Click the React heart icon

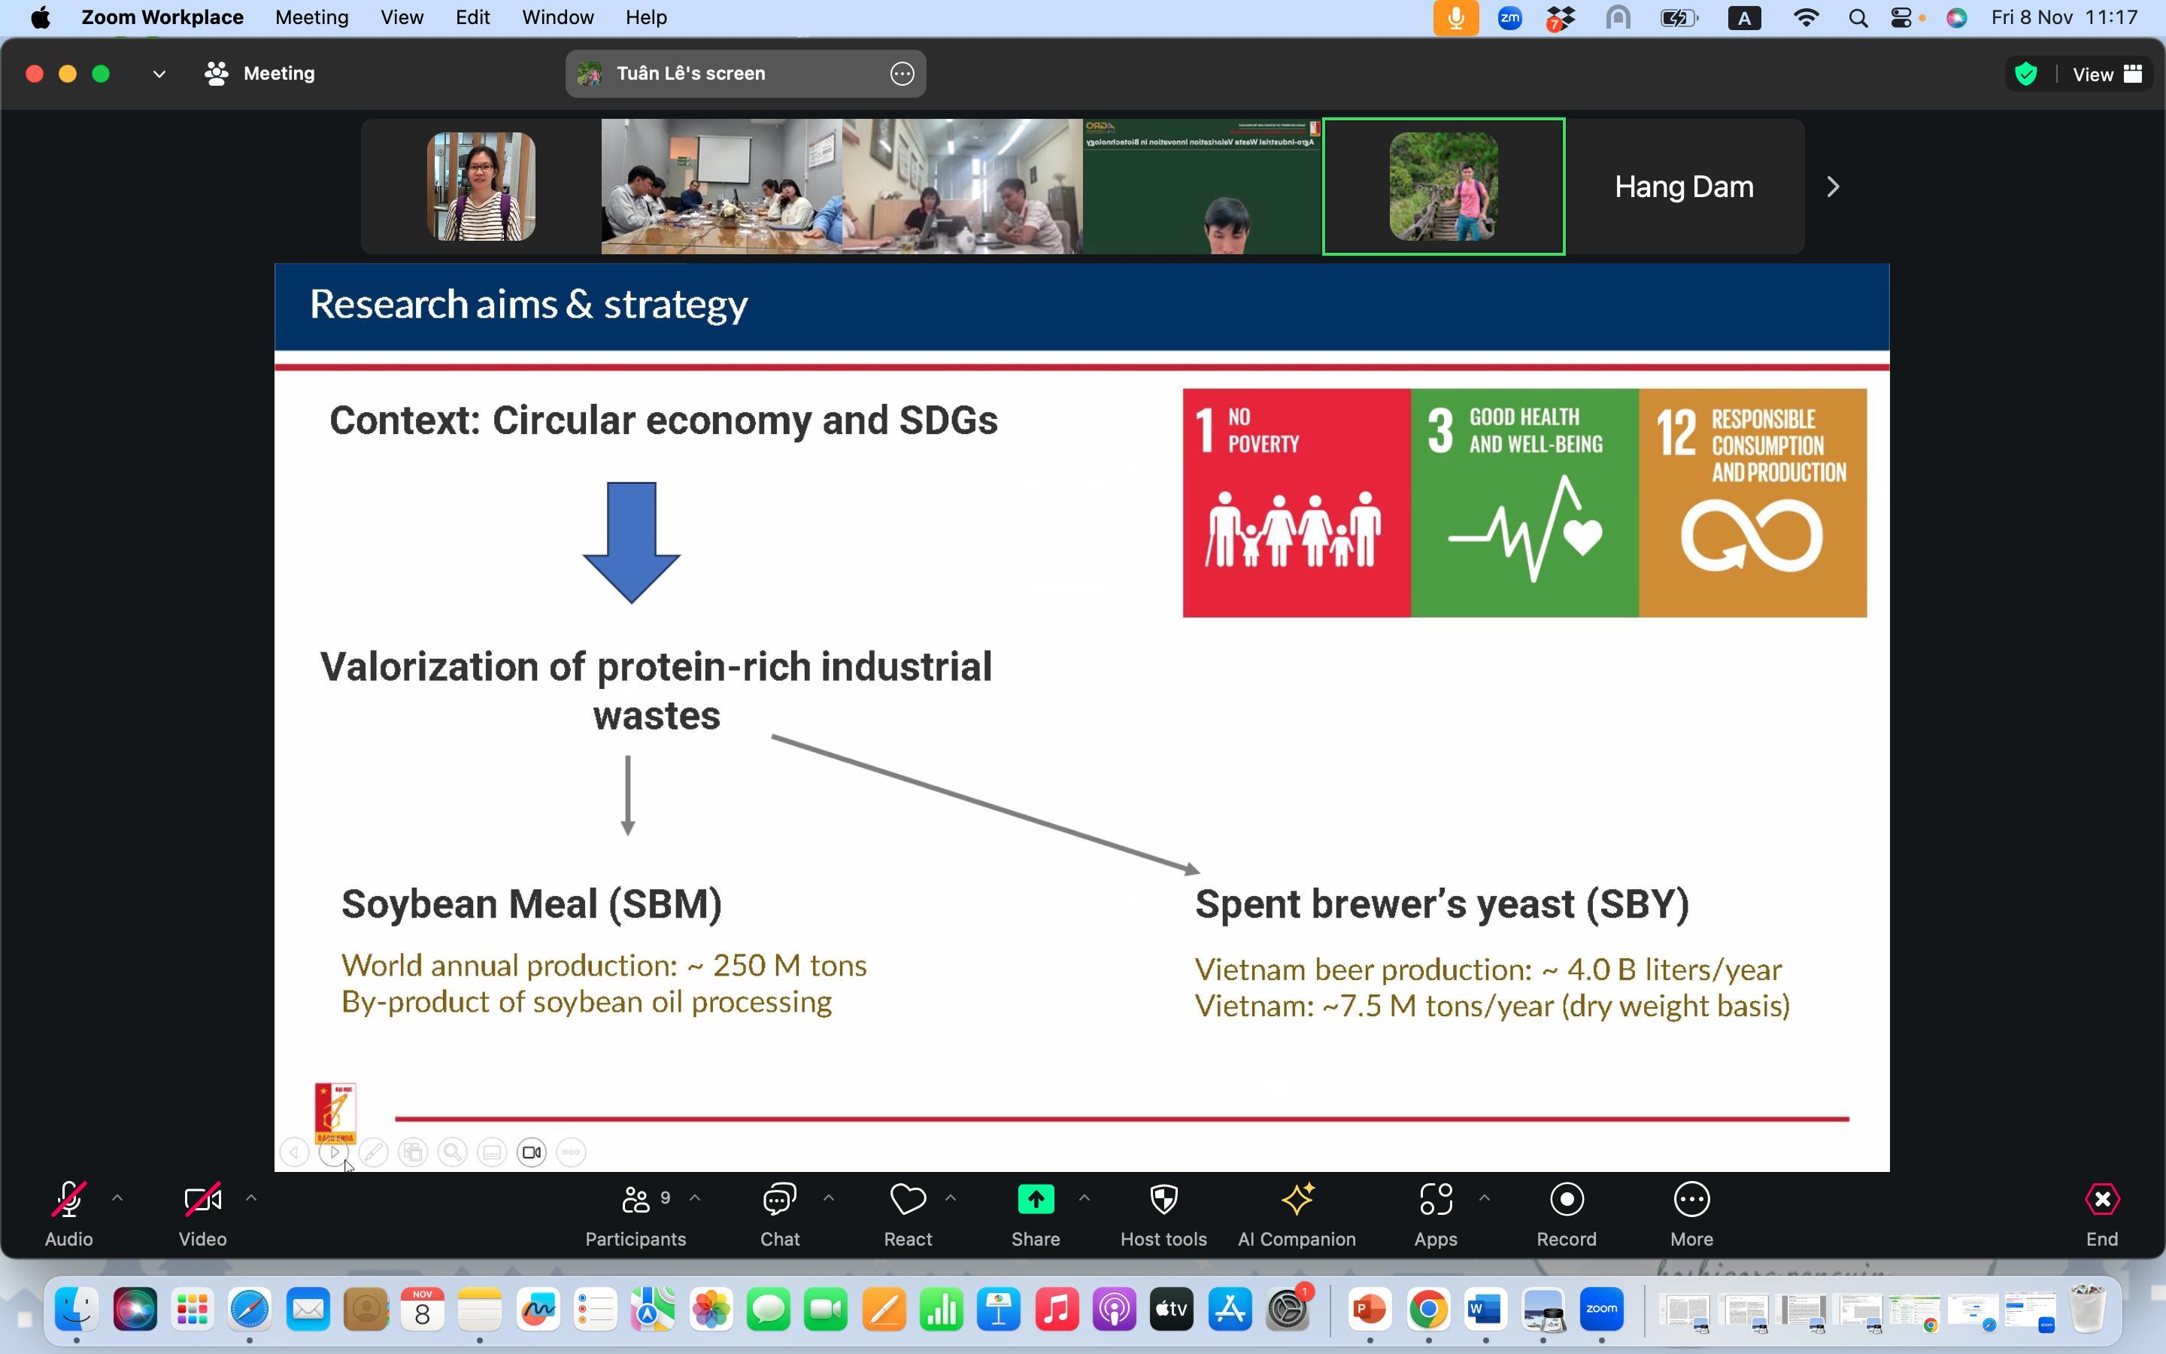pos(908,1200)
